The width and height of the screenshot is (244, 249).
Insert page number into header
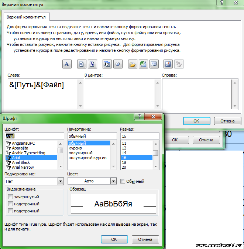click(82, 64)
